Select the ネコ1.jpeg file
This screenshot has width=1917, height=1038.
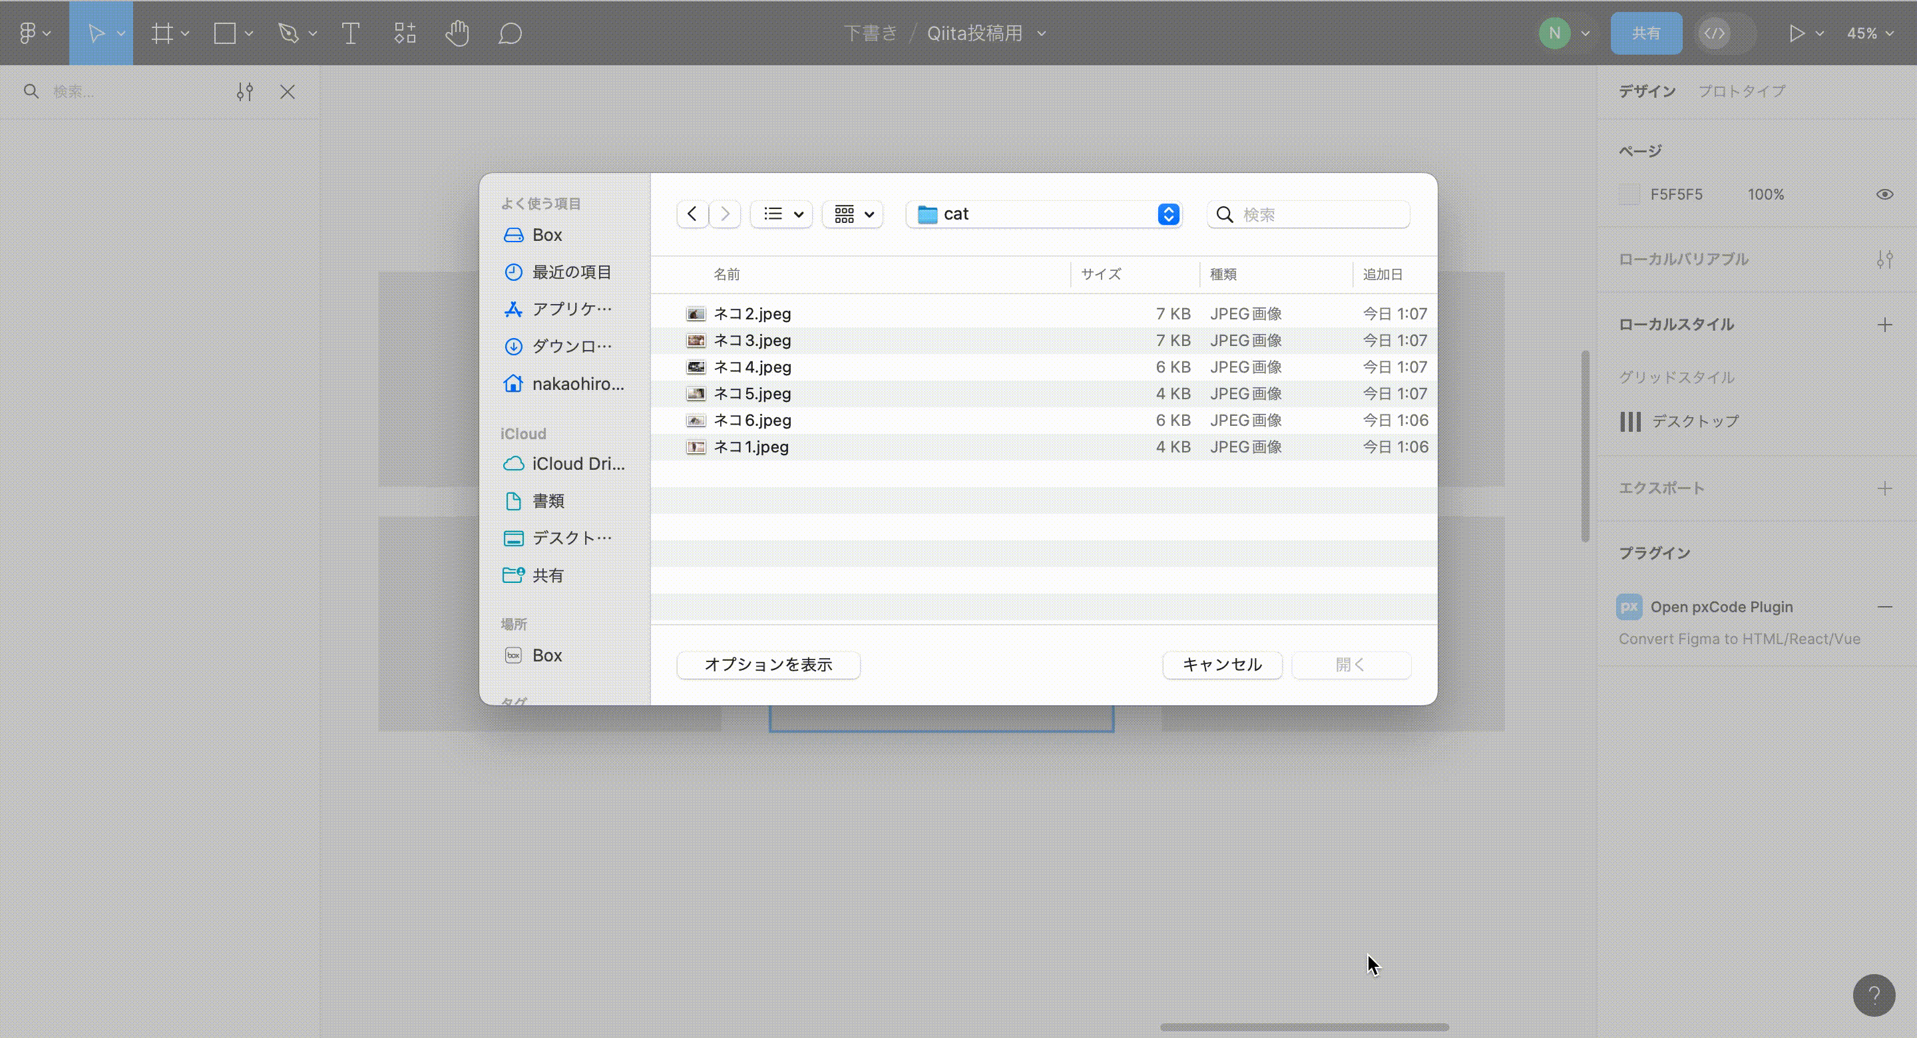(x=751, y=446)
